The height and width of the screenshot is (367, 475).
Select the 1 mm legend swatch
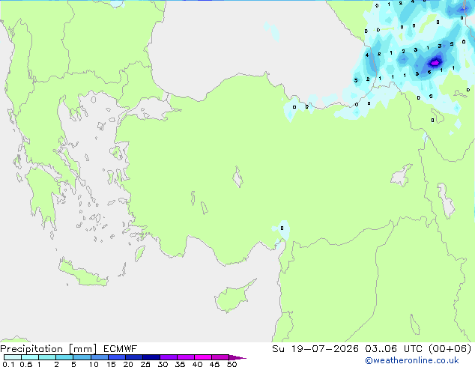[x=47, y=357]
